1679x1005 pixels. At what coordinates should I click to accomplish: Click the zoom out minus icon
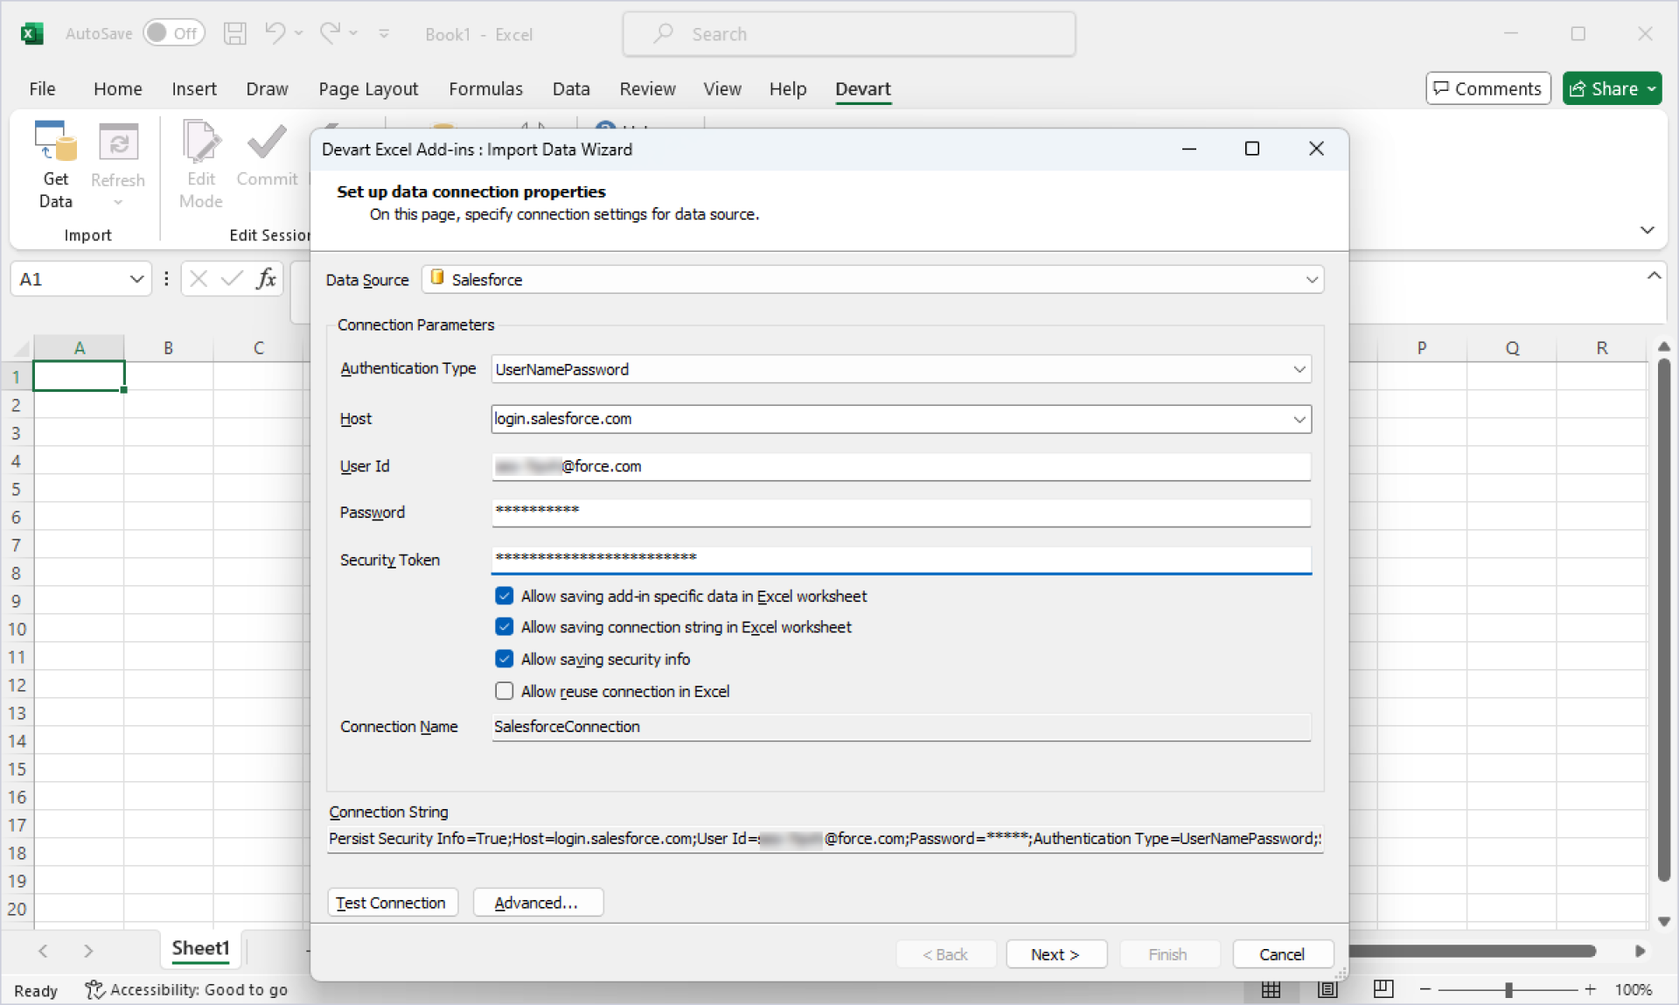coord(1425,989)
